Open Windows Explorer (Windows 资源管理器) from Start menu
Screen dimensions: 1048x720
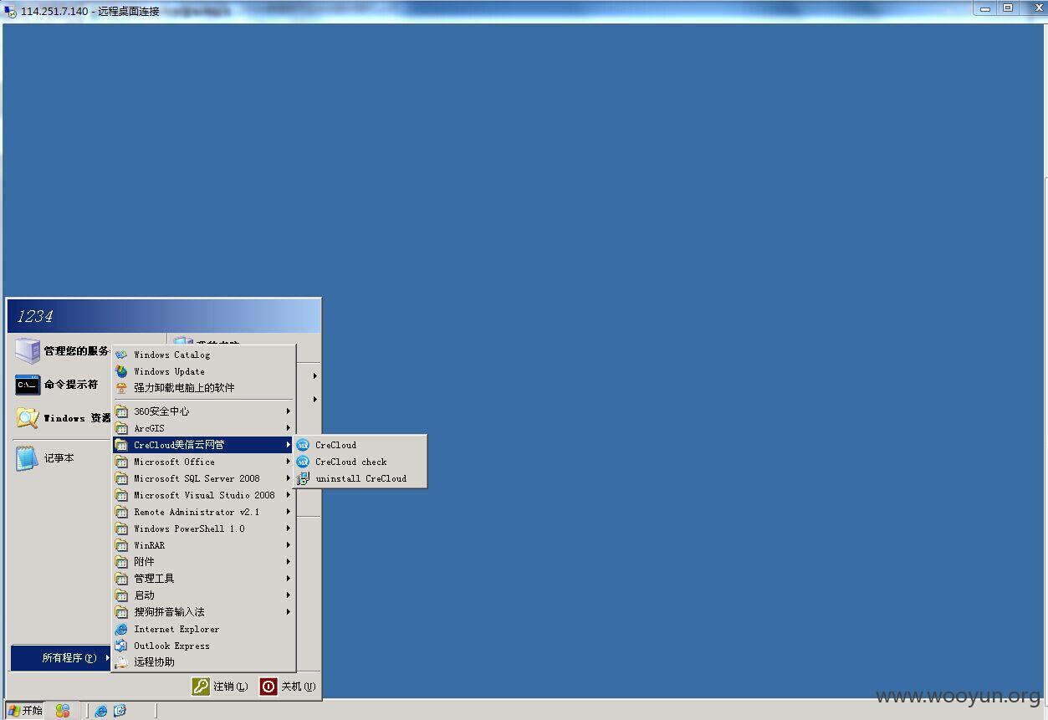click(62, 418)
